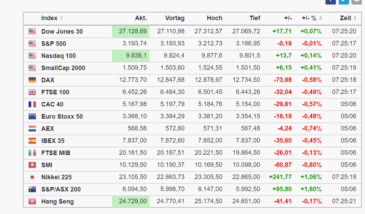Open the Euro Stoxx 50 link
Screen dimensions: 365x214
click(62, 117)
